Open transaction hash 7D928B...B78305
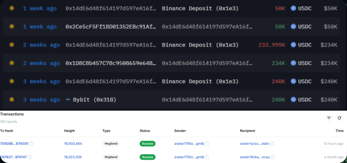Screen dimensions: 347x163 tap(14, 144)
